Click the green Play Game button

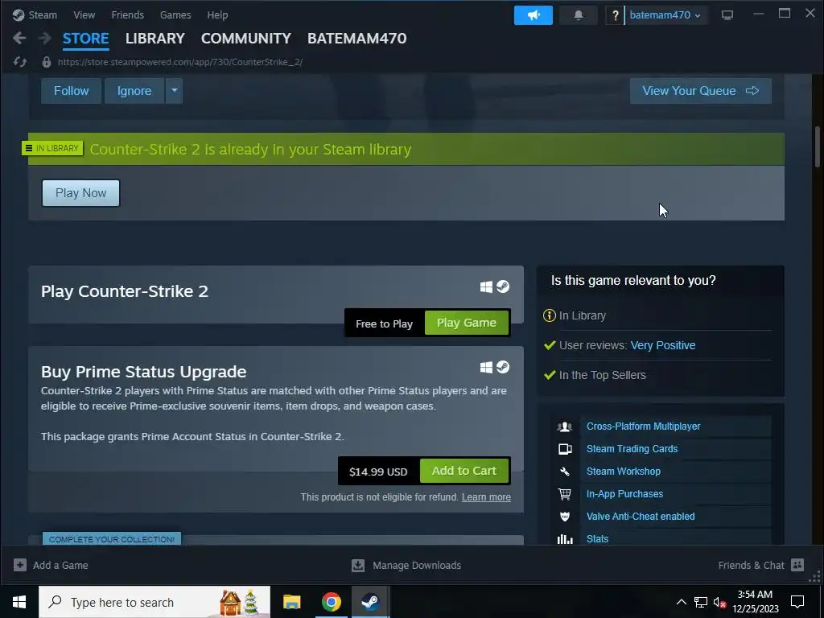[466, 323]
